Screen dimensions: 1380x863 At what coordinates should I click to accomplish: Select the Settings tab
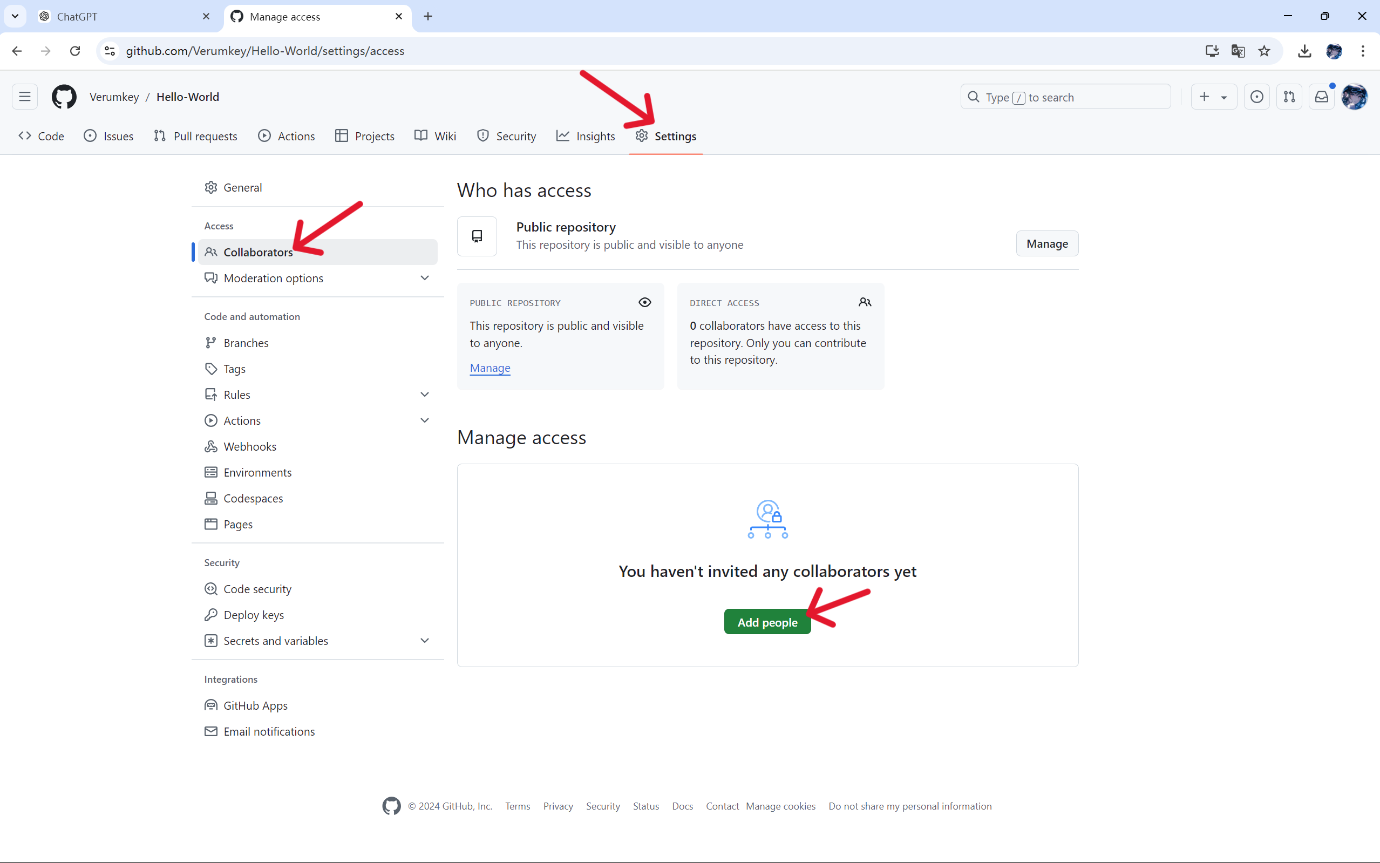click(666, 136)
